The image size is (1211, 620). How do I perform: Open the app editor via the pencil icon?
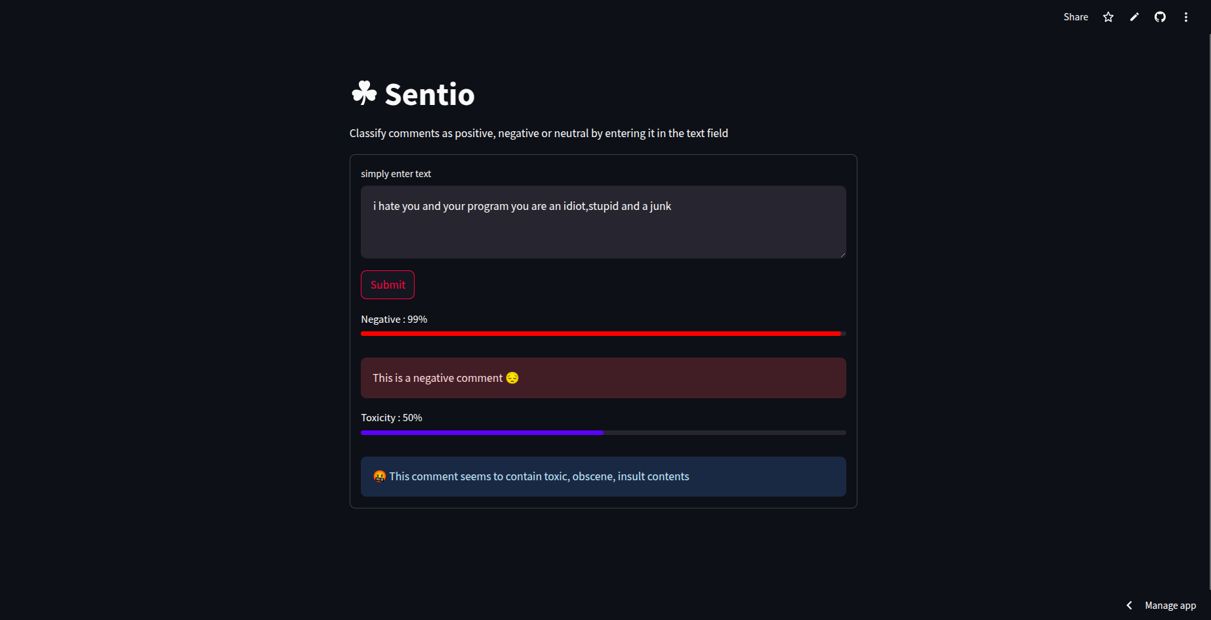[1134, 17]
